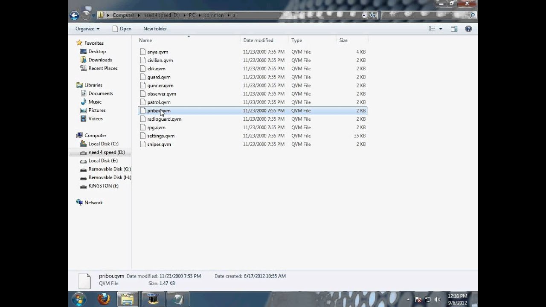
Task: Select the rpg.qvm file
Action: pos(253,127)
